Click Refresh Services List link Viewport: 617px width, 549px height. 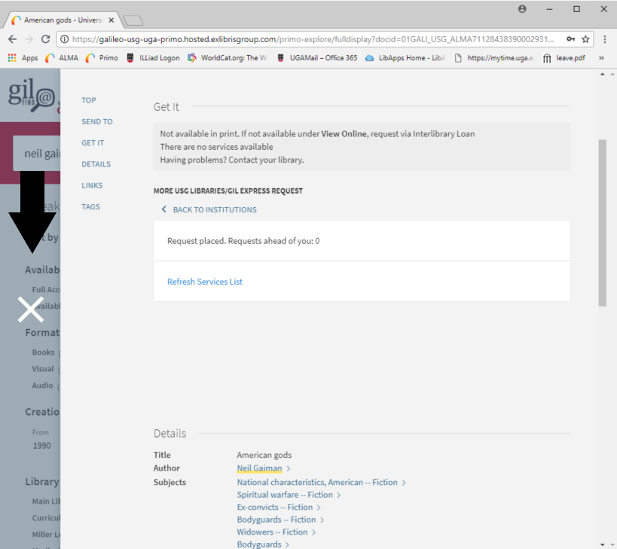(x=205, y=282)
